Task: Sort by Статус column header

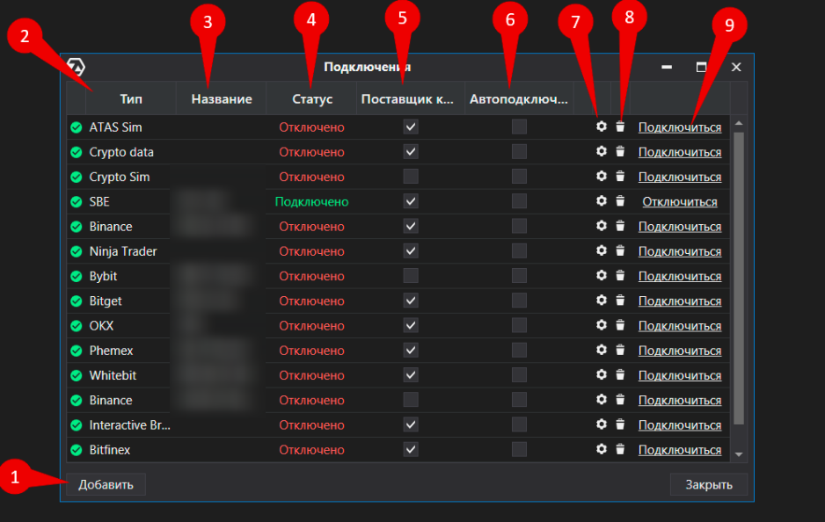Action: click(312, 98)
